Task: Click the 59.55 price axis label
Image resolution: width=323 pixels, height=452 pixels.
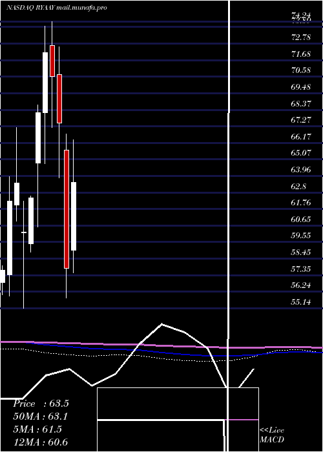Action: (301, 236)
